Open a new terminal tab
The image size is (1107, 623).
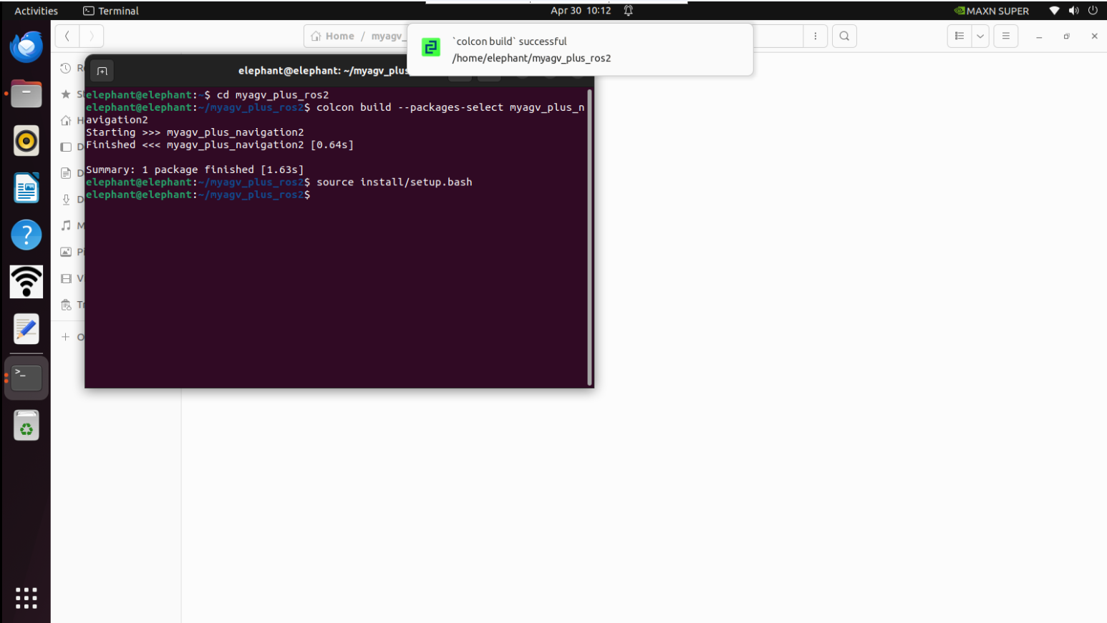click(x=102, y=71)
